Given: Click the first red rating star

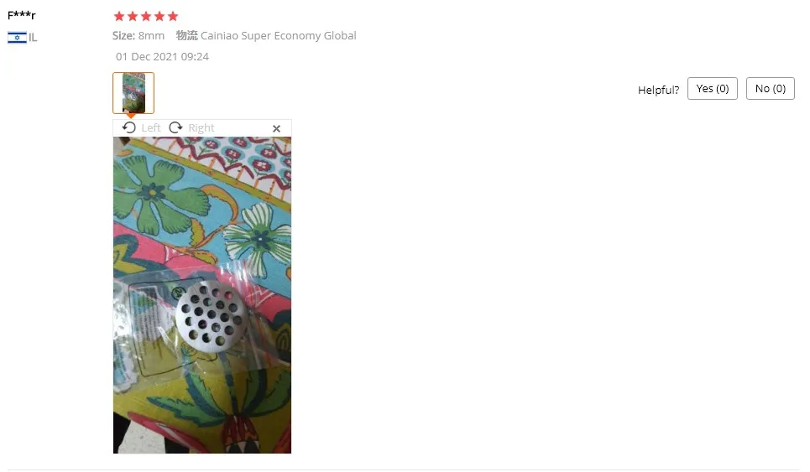Looking at the screenshot, I should pos(119,16).
